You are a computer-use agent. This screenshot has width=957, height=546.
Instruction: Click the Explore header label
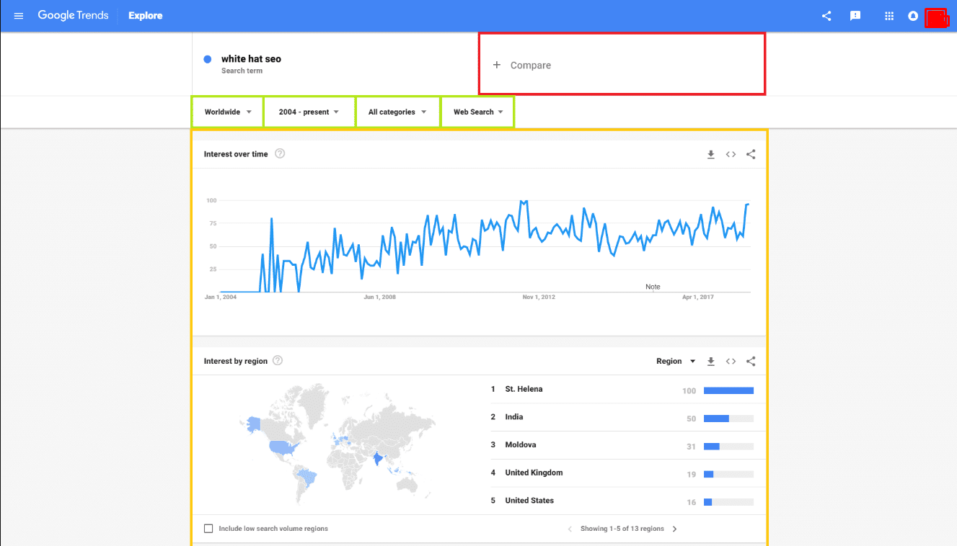[x=146, y=16]
